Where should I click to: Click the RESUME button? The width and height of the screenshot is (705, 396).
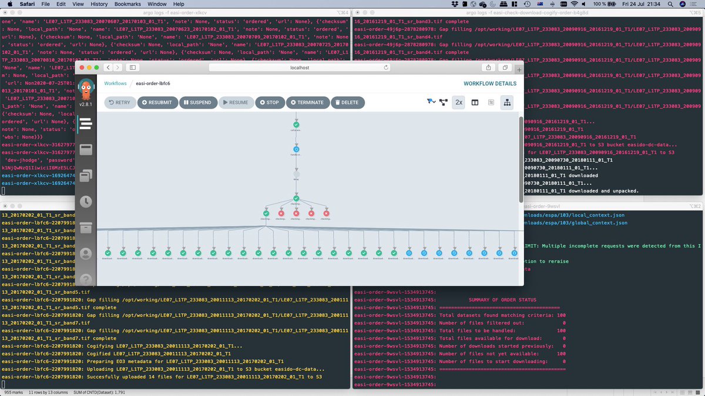click(x=236, y=102)
